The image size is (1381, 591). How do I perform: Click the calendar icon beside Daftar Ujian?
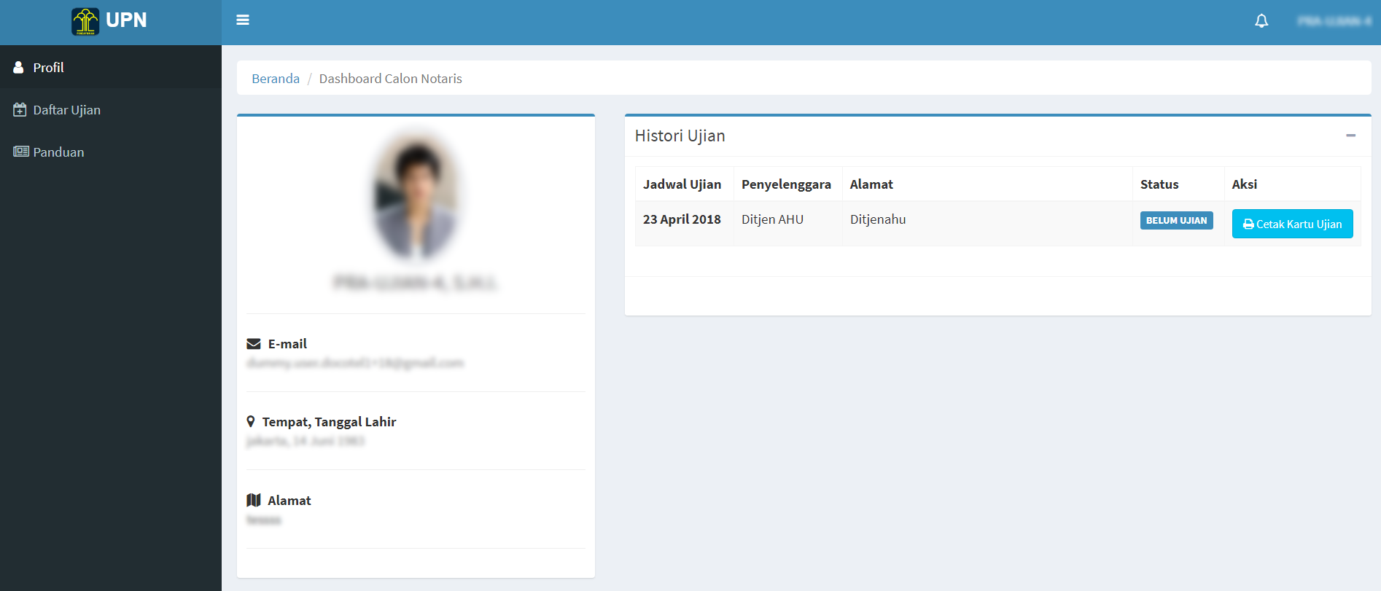point(20,110)
